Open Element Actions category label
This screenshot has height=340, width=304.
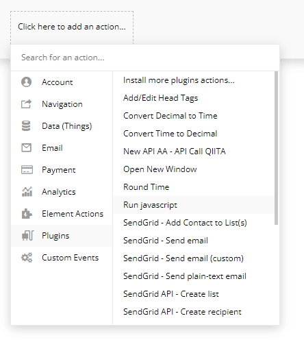click(73, 214)
